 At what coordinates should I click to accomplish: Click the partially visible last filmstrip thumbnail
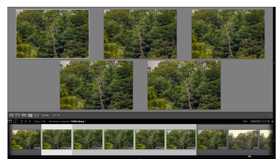pos(266,140)
